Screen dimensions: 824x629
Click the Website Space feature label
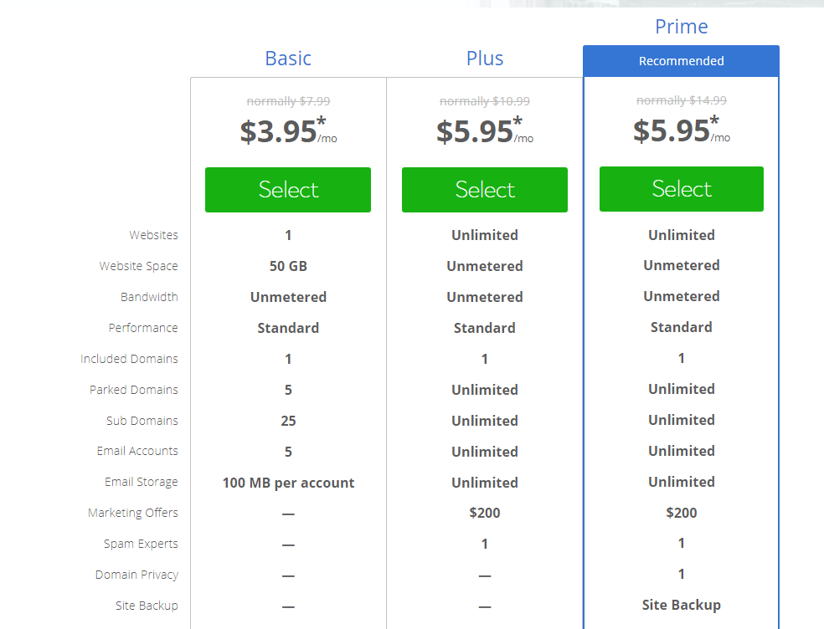click(x=138, y=266)
